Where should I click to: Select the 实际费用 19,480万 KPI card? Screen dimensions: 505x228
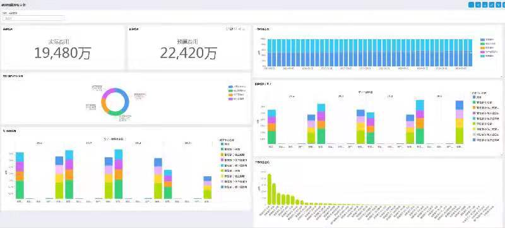pos(62,47)
